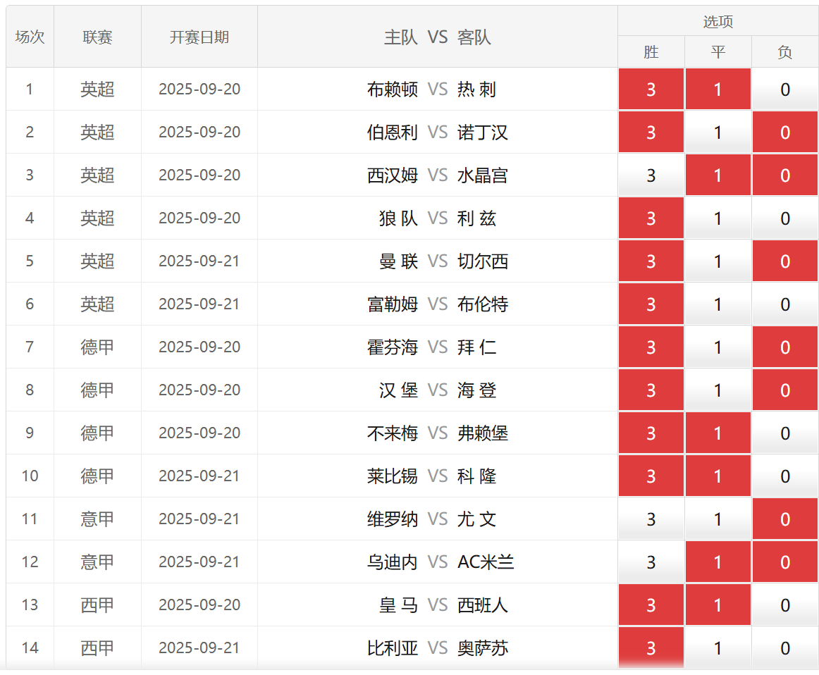
Task: Select away win (0) for 莱比锡 vs 科隆
Action: [x=784, y=476]
